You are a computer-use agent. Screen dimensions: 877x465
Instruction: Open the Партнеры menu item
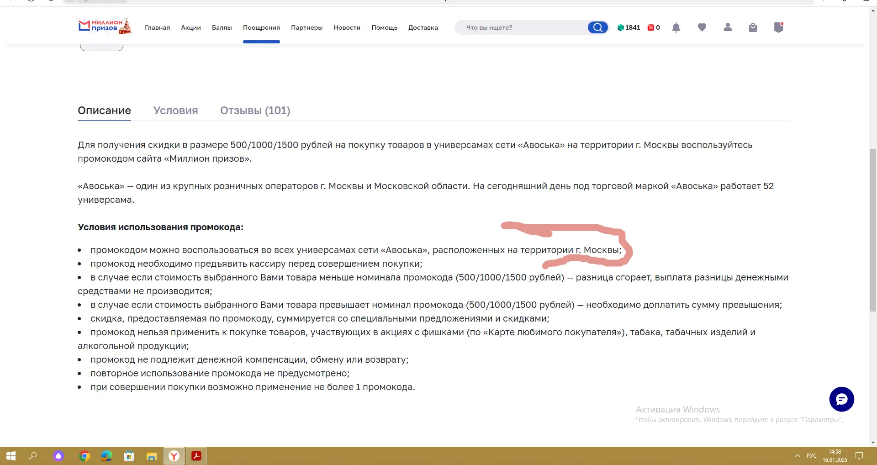pyautogui.click(x=307, y=27)
